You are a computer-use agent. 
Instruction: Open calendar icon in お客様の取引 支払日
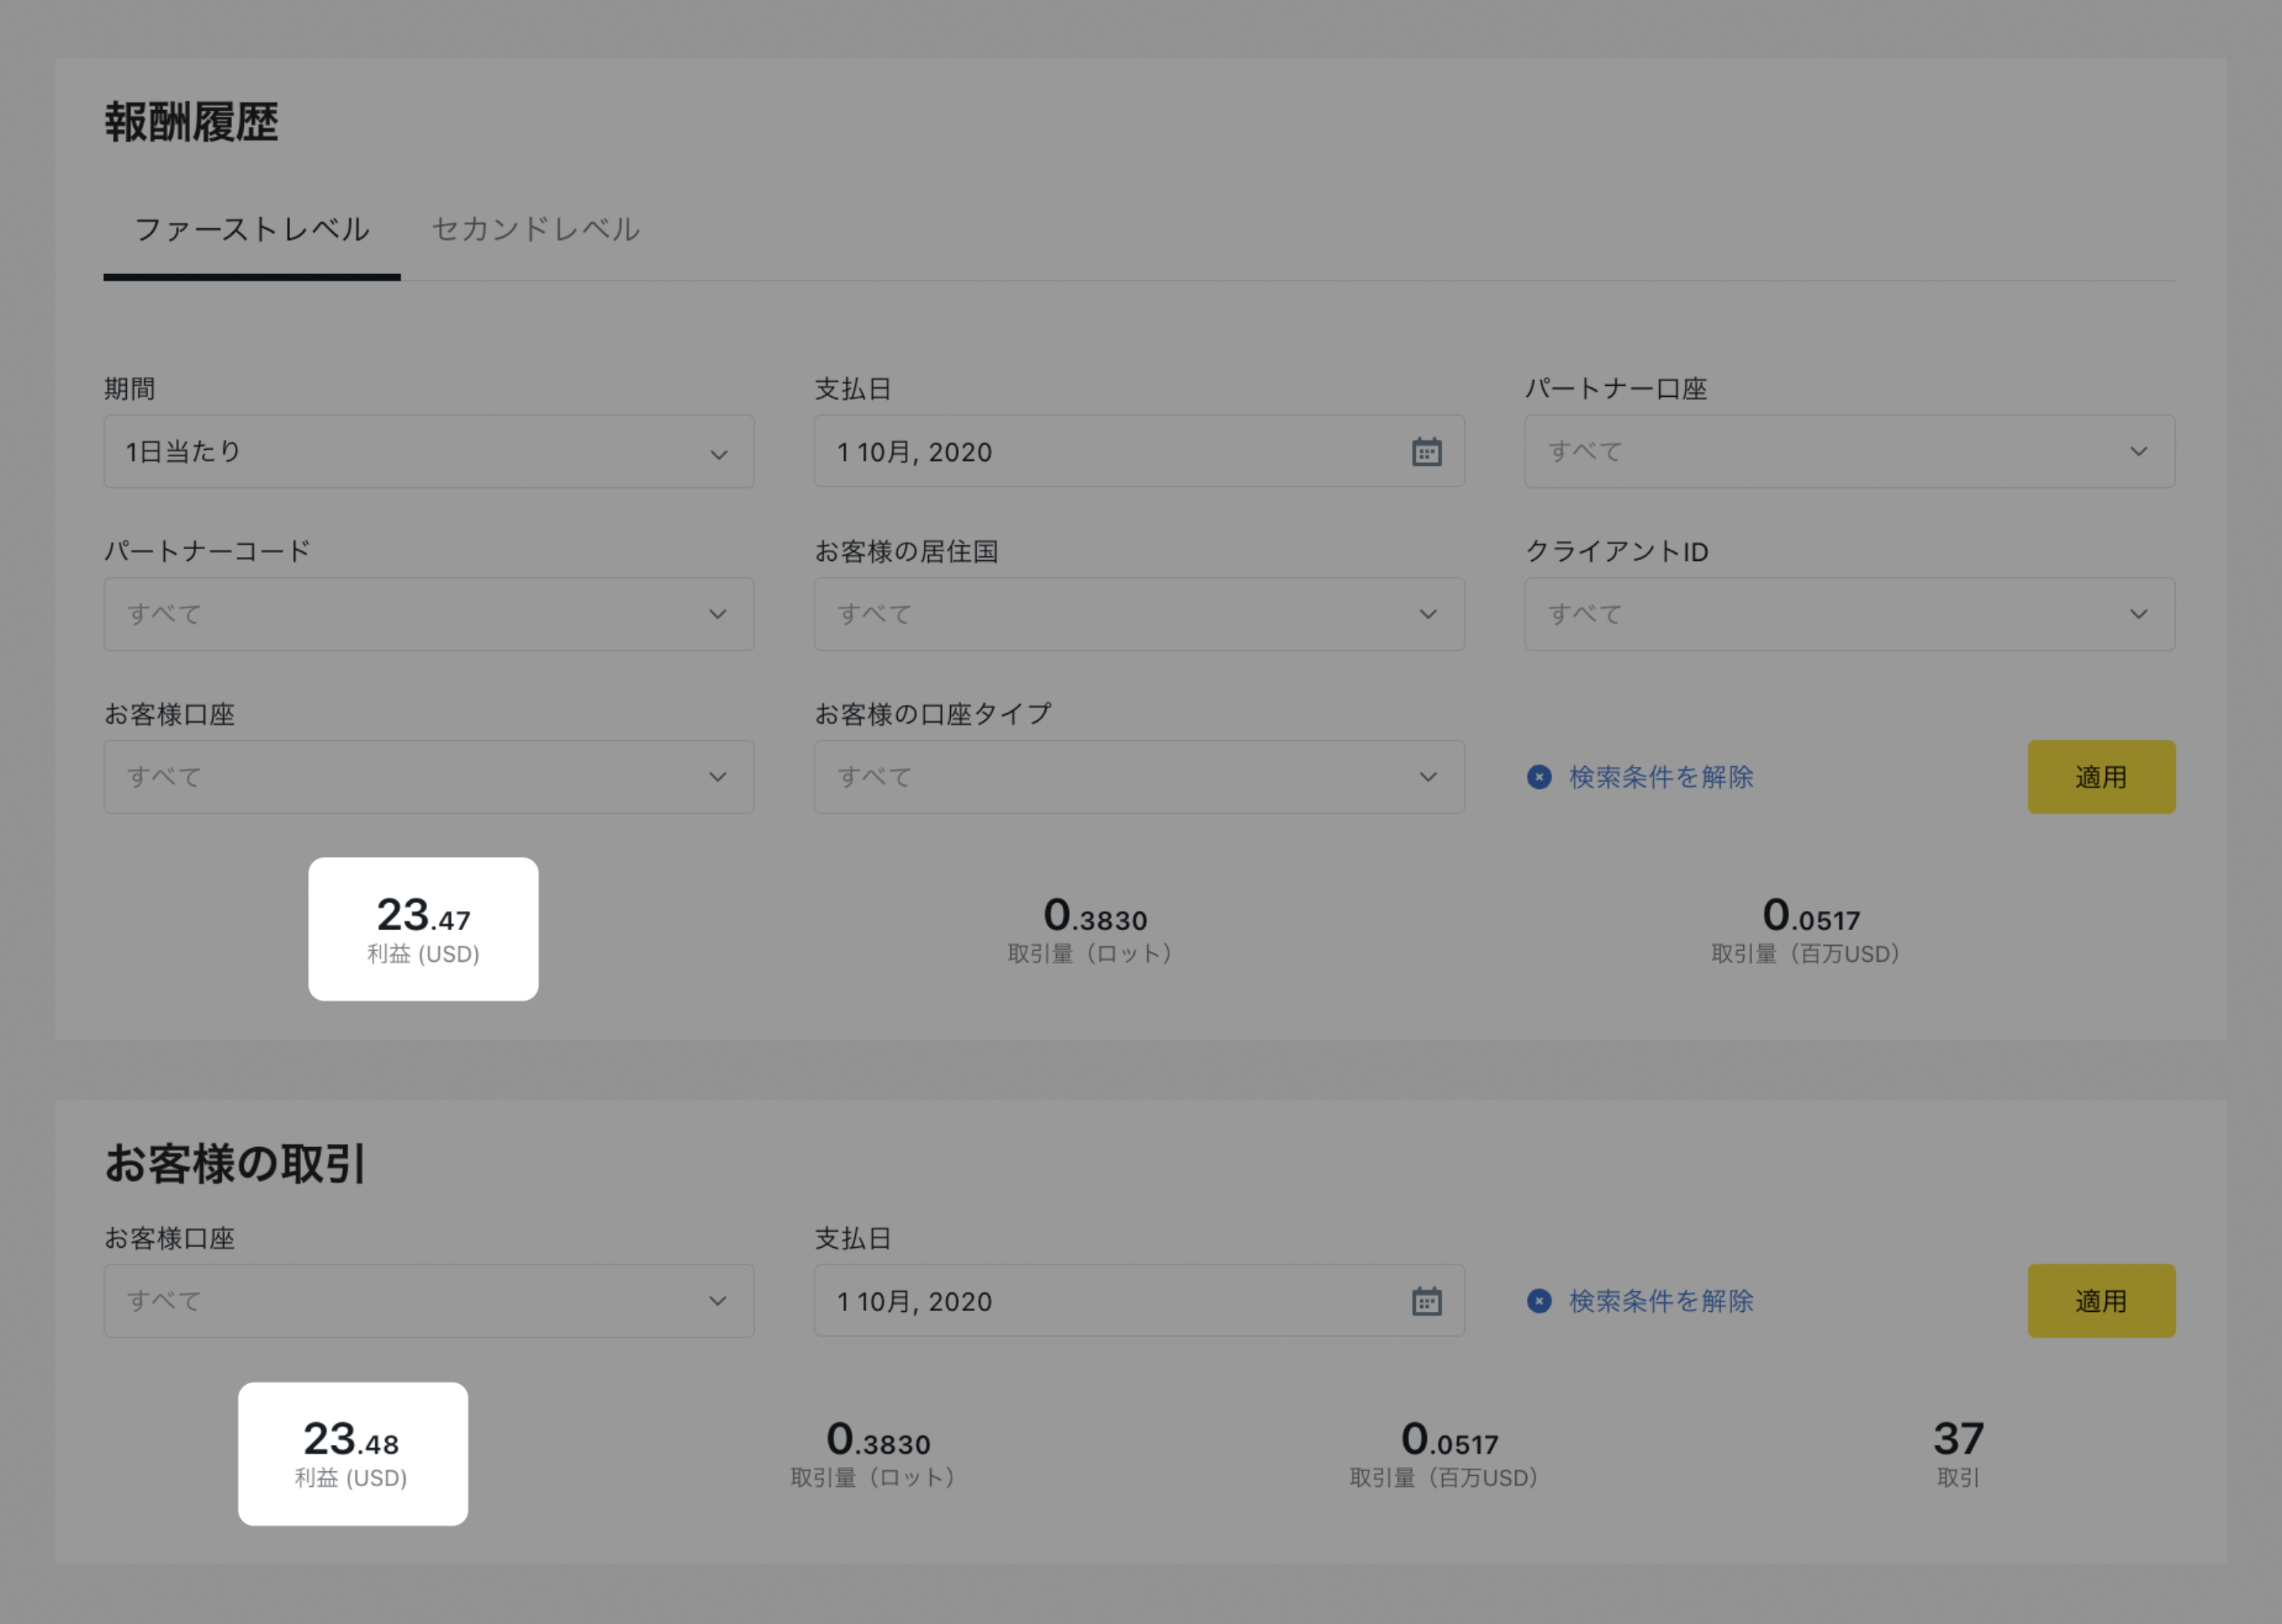(x=1426, y=1301)
